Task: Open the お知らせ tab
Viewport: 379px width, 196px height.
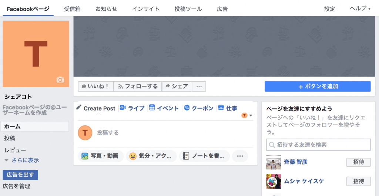Action: click(x=106, y=9)
